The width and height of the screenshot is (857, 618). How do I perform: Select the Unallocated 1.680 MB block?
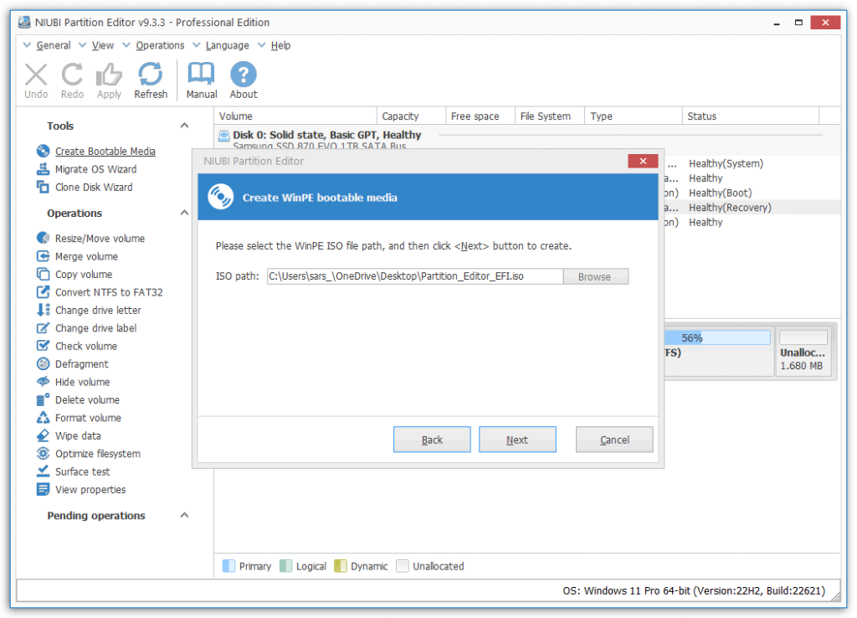[803, 352]
